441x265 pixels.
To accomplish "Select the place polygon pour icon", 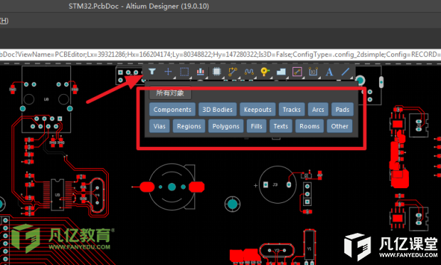I will point(281,72).
